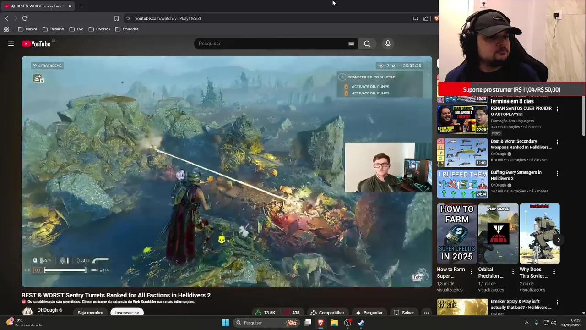Open RENAN SANTOS QUER PROIBIR thumbnail
This screenshot has height=330, width=586.
click(462, 119)
